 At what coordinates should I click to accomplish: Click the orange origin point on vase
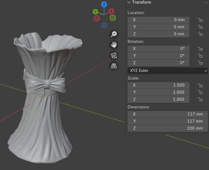pyautogui.click(x=43, y=97)
